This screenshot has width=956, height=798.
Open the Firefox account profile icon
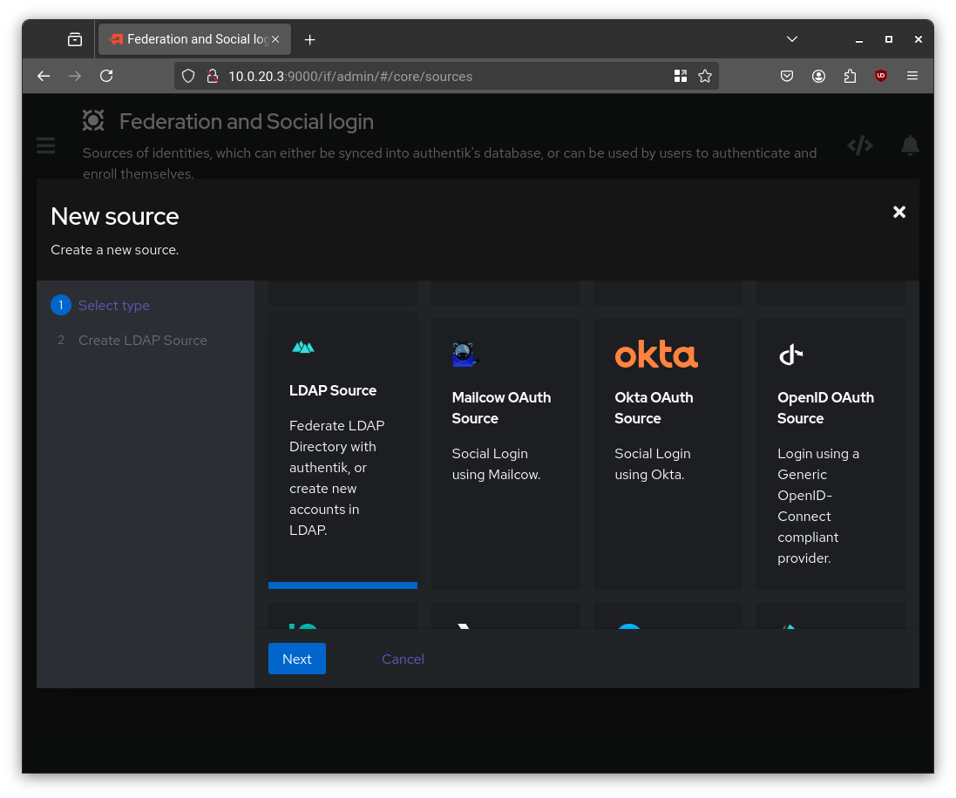pos(819,76)
